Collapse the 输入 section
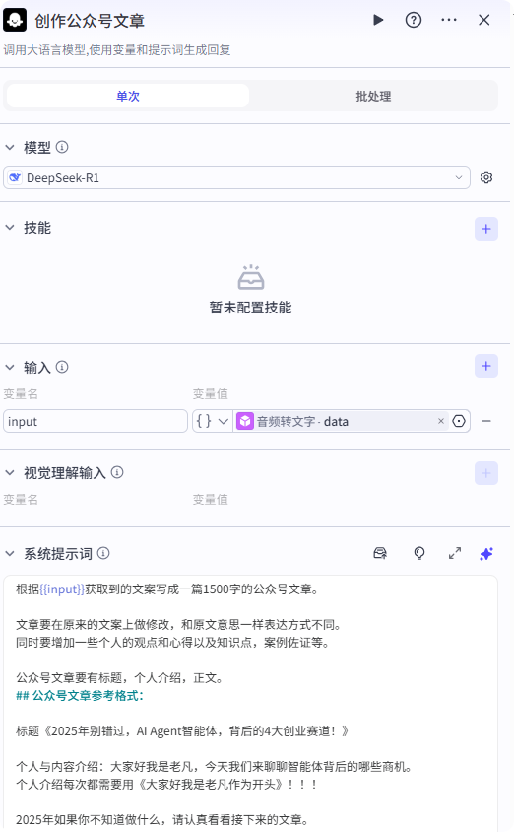Image resolution: width=514 pixels, height=832 pixels. [x=10, y=367]
